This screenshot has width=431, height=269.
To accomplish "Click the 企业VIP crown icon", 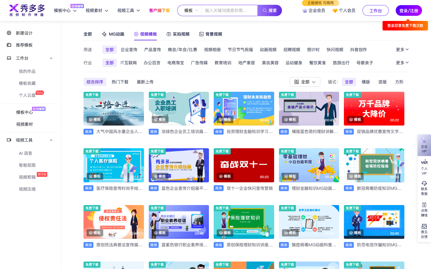I will click(x=424, y=140).
